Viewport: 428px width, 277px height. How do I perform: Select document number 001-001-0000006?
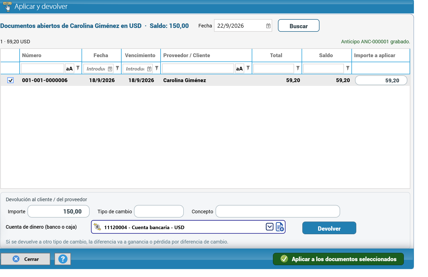(45, 80)
